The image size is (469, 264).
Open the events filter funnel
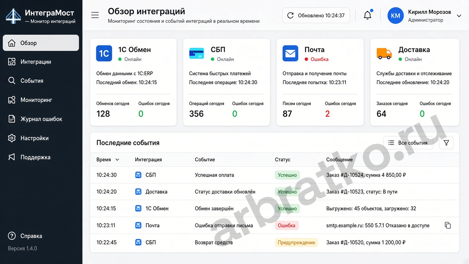coord(446,143)
